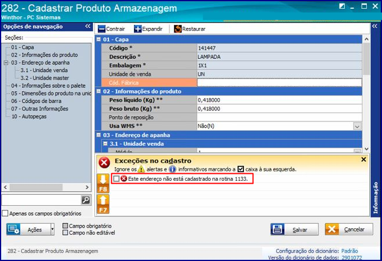Screen dimensions: 382x261
Task: Expand the Informação side panel
Action: click(374, 26)
